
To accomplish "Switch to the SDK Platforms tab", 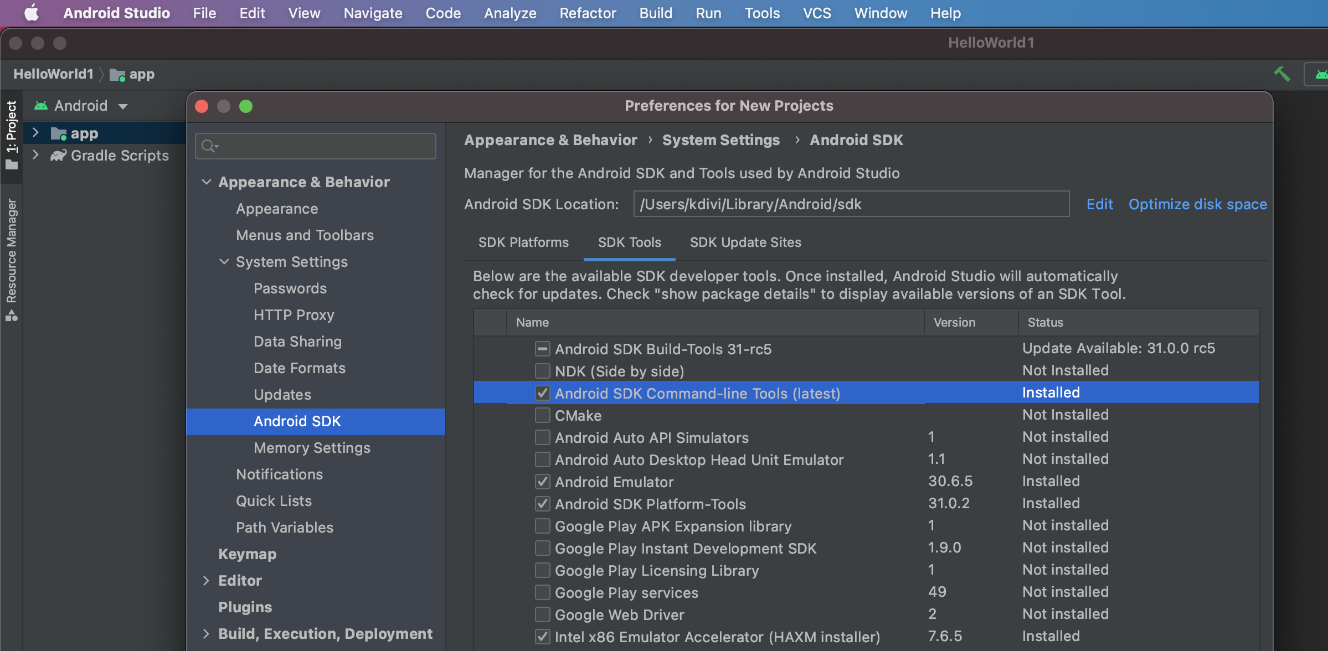I will (523, 242).
